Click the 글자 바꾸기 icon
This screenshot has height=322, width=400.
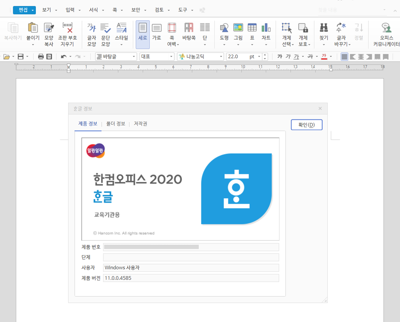(341, 27)
